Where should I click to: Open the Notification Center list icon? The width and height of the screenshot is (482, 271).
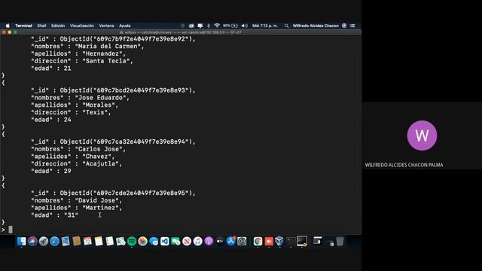coord(352,26)
